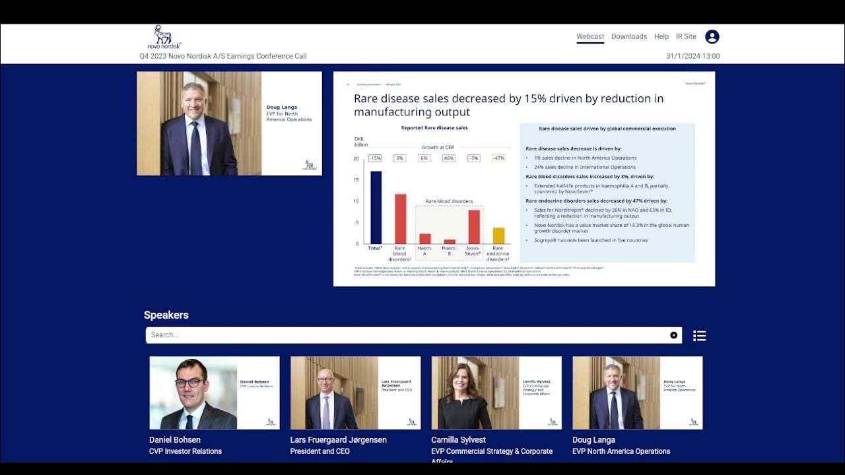
Task: Select the Camilla Sylvest speaker thumbnail
Action: click(x=496, y=393)
